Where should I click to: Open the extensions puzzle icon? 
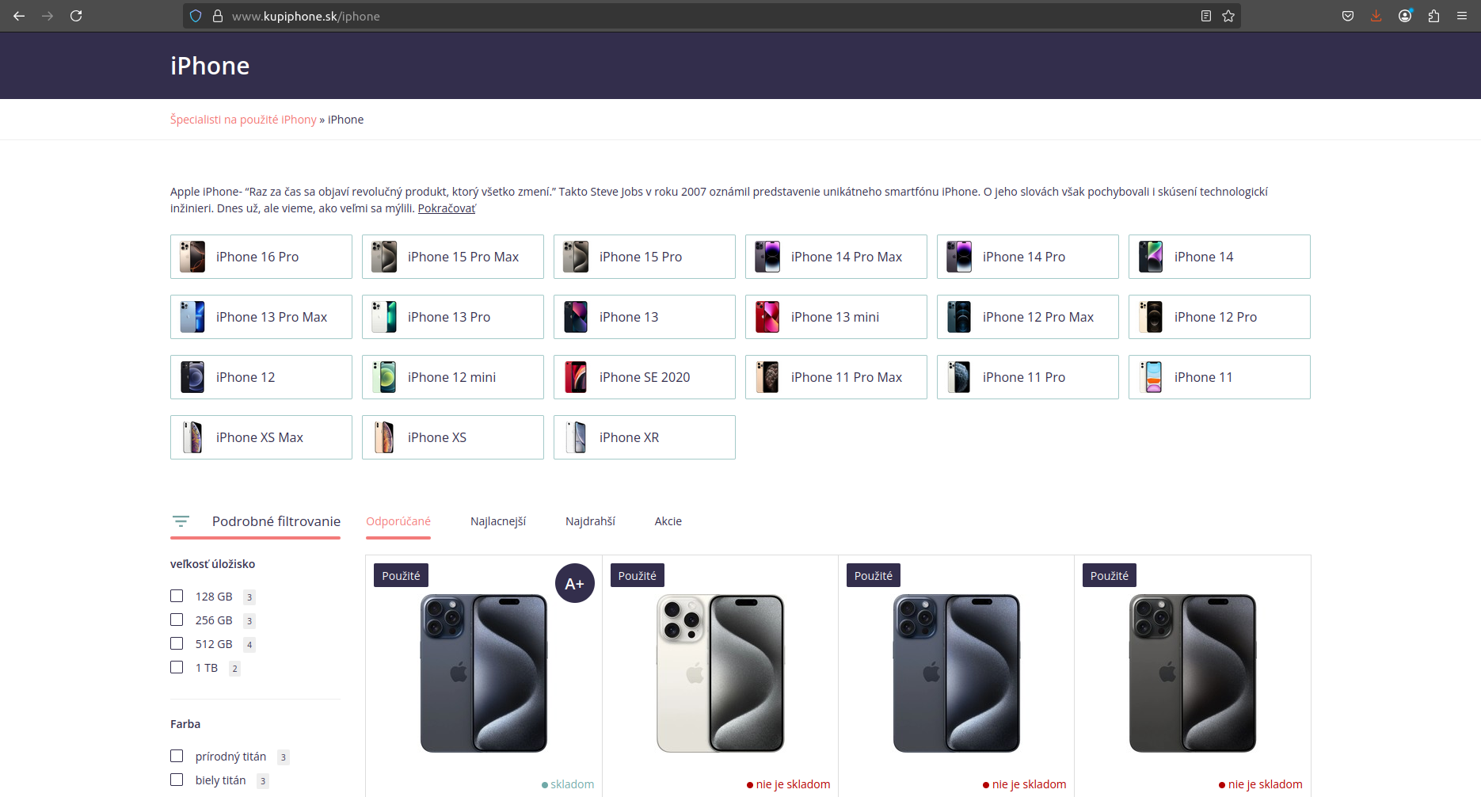click(1433, 16)
